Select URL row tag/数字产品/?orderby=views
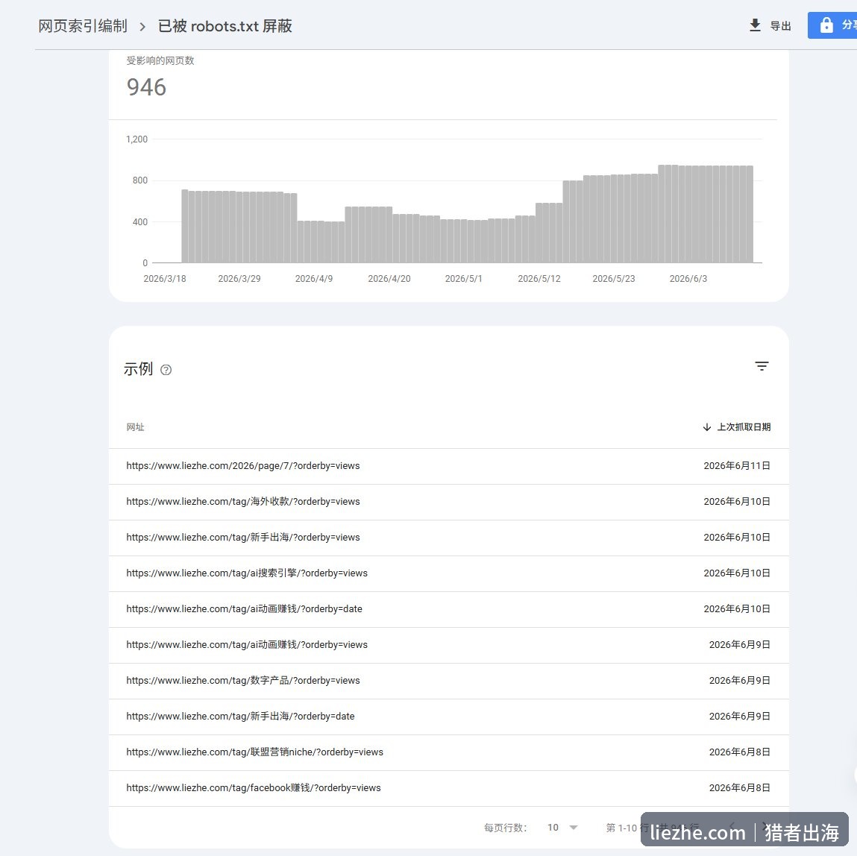This screenshot has width=857, height=856. pyautogui.click(x=449, y=681)
